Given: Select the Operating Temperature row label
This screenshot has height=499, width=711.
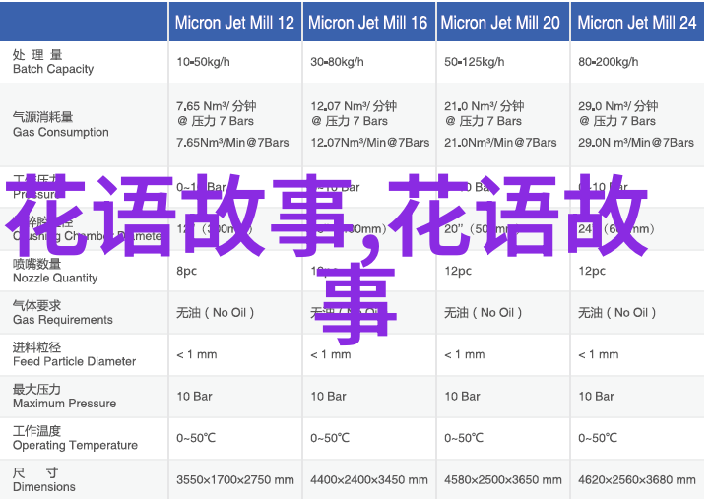Looking at the screenshot, I should tap(75, 438).
